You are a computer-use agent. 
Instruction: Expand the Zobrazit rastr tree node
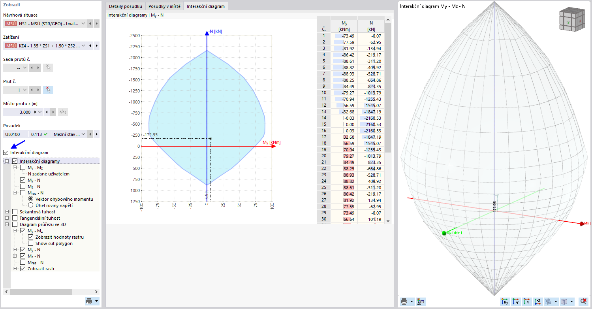tap(15, 269)
